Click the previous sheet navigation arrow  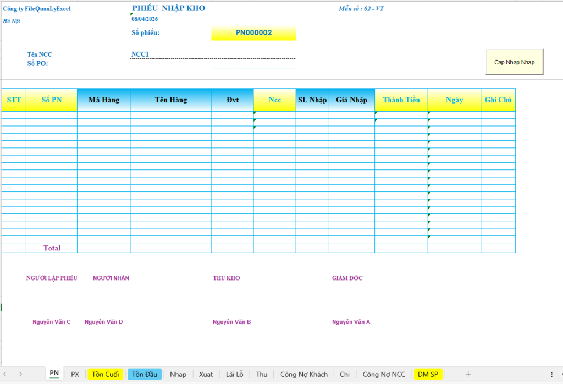pos(7,374)
